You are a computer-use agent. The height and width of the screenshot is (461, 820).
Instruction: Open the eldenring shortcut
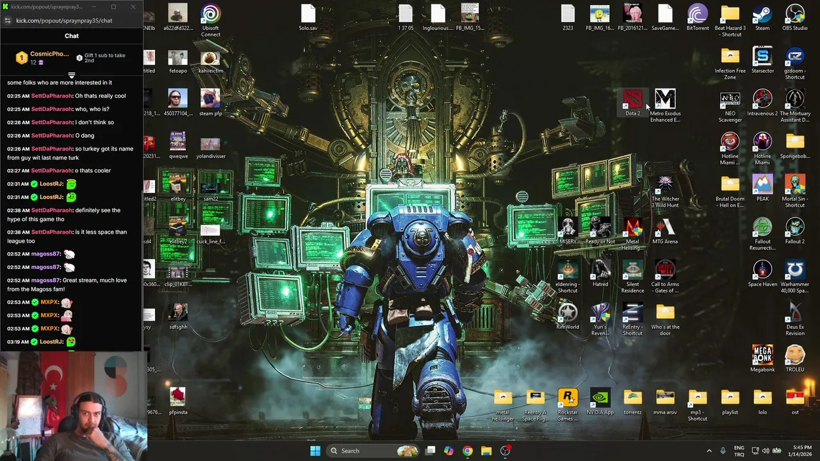pos(568,277)
